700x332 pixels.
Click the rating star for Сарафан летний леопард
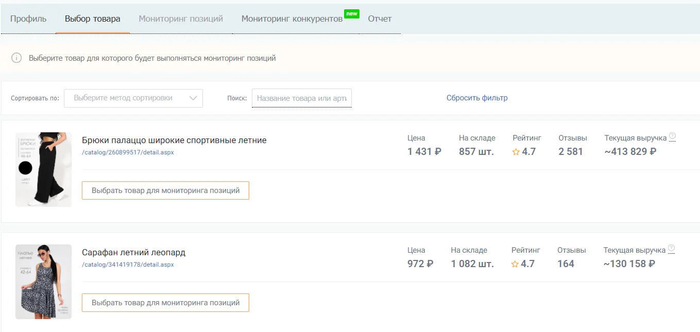[x=515, y=264]
